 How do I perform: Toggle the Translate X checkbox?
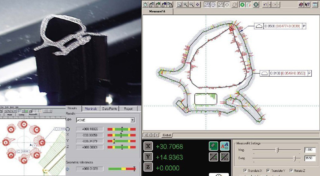pyautogui.click(x=245, y=170)
